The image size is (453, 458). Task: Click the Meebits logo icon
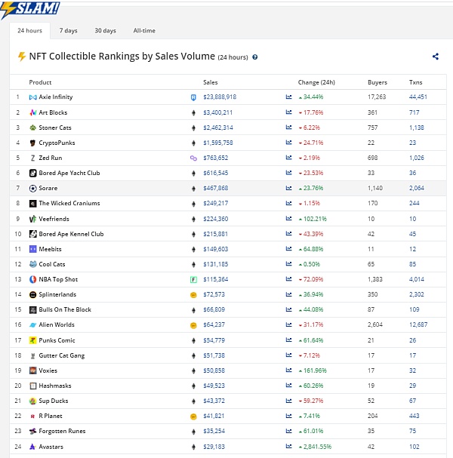point(32,249)
